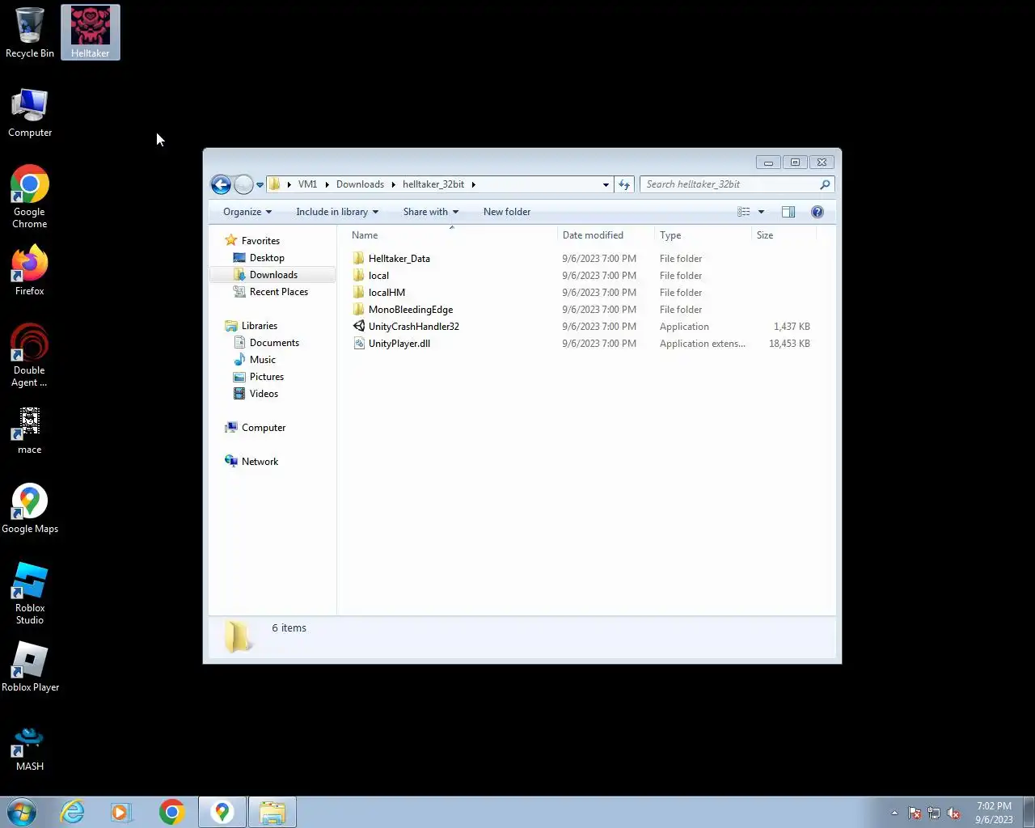Open the Pictures library
1035x828 pixels.
(267, 377)
